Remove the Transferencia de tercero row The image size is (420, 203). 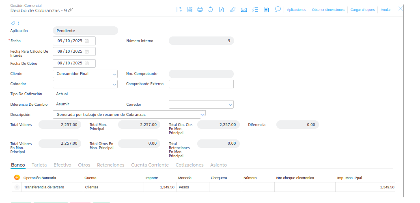(x=17, y=187)
